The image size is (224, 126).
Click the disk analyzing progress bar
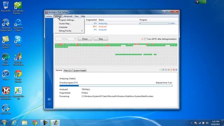click(x=154, y=23)
